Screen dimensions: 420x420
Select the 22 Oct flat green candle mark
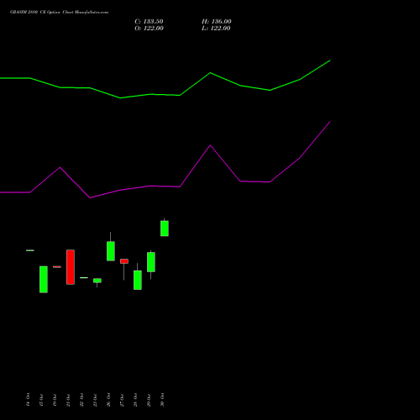tap(84, 278)
